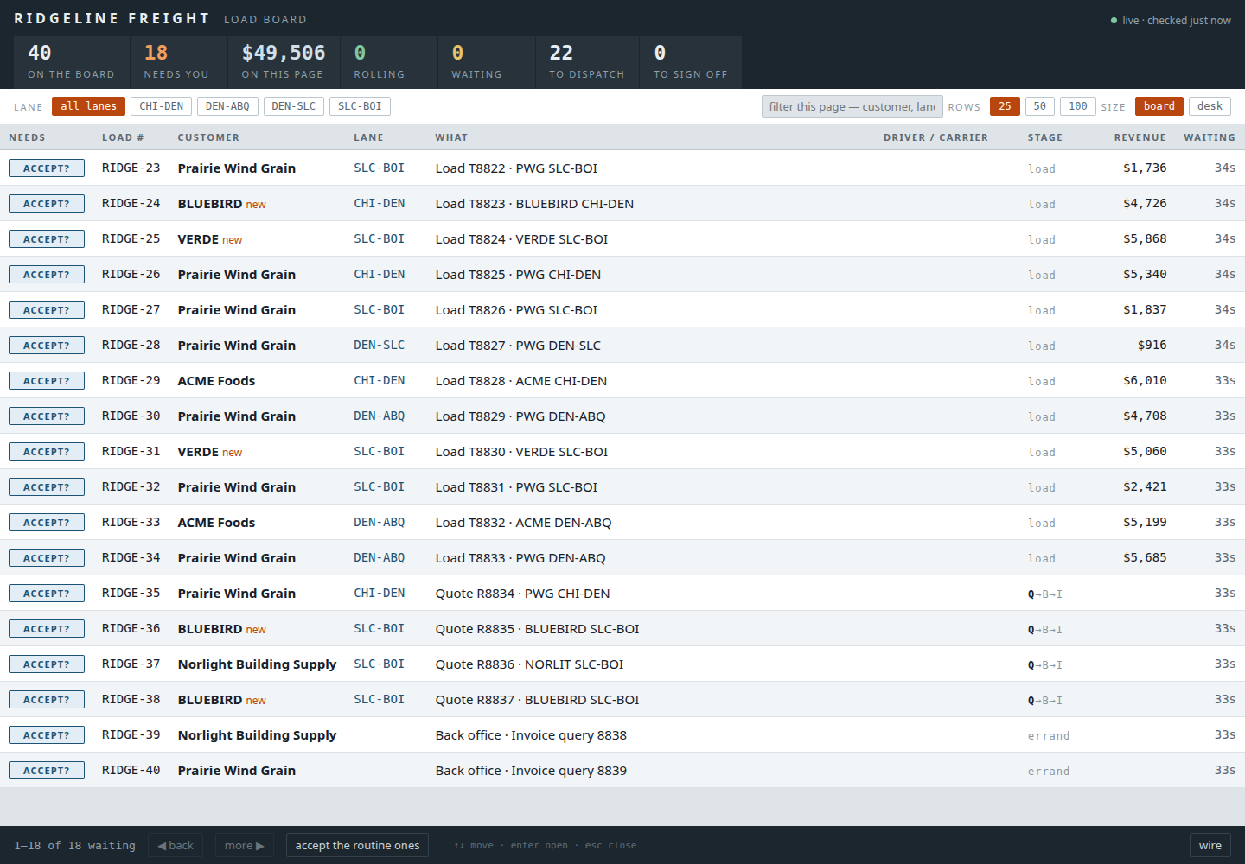Accept load RIDGE-24
The image size is (1245, 864).
coord(47,204)
